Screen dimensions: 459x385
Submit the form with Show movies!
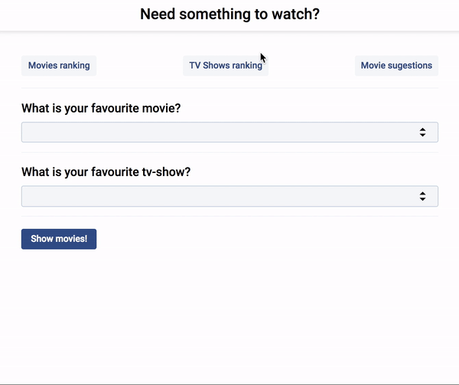pos(59,239)
